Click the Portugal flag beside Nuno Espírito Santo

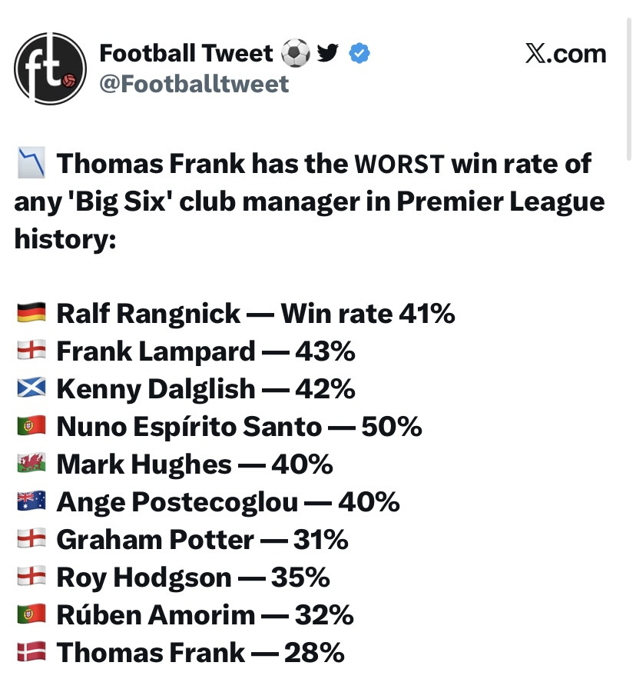pyautogui.click(x=31, y=426)
